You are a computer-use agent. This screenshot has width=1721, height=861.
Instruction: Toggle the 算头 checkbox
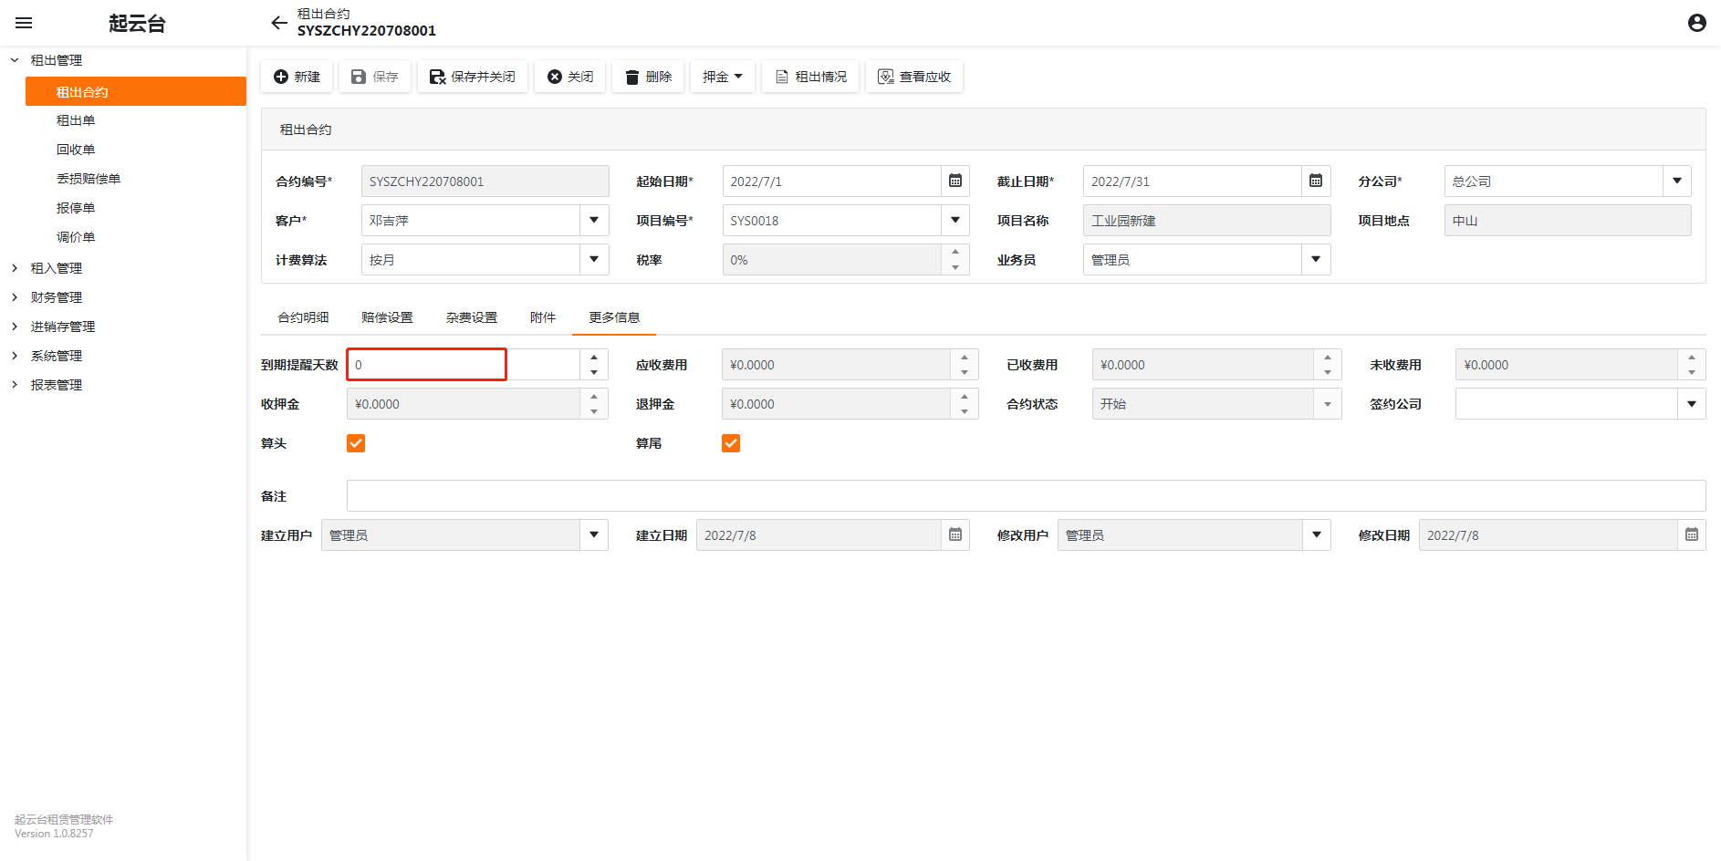[356, 443]
